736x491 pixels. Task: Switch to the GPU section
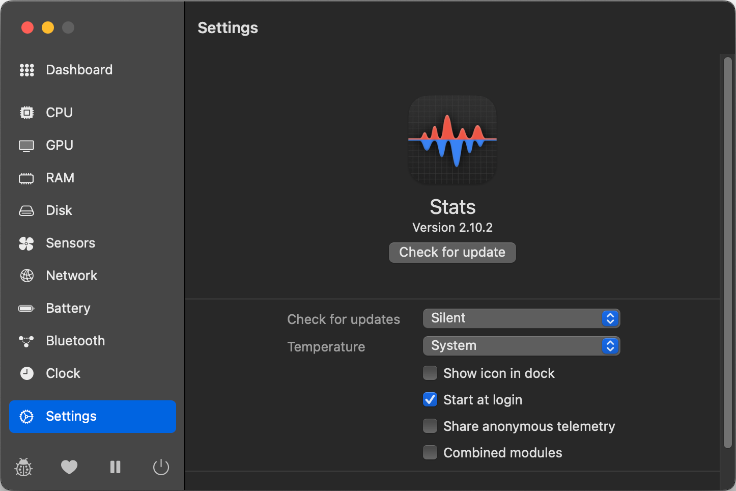tap(60, 145)
